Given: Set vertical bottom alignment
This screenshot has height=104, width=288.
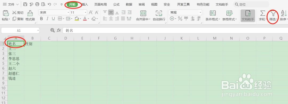Looking at the screenshot, I should point(117,12).
